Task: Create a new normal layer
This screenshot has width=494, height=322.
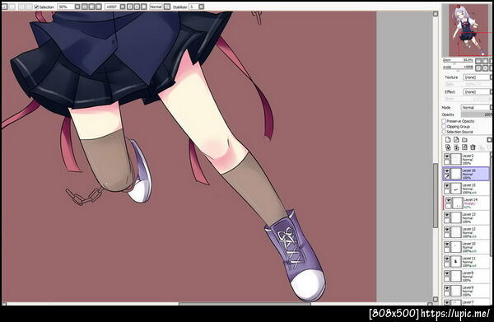Action: (x=448, y=139)
